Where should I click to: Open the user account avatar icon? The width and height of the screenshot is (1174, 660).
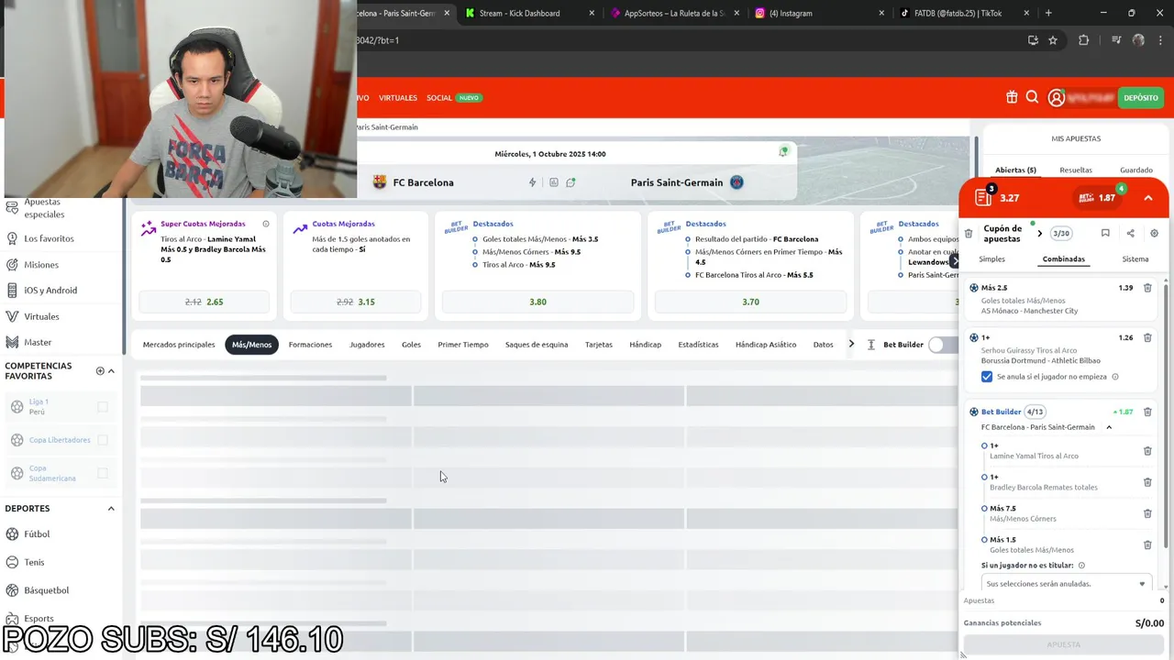(1056, 98)
